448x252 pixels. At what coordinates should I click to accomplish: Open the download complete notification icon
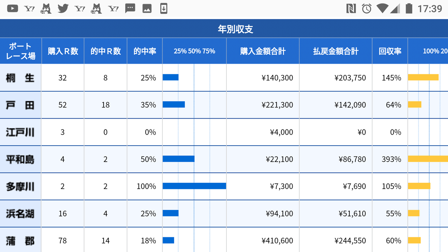pyautogui.click(x=163, y=8)
